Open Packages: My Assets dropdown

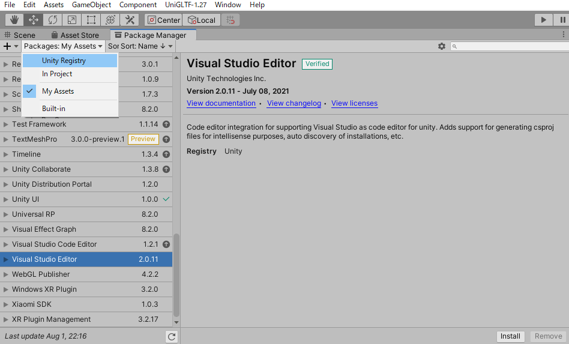click(63, 46)
